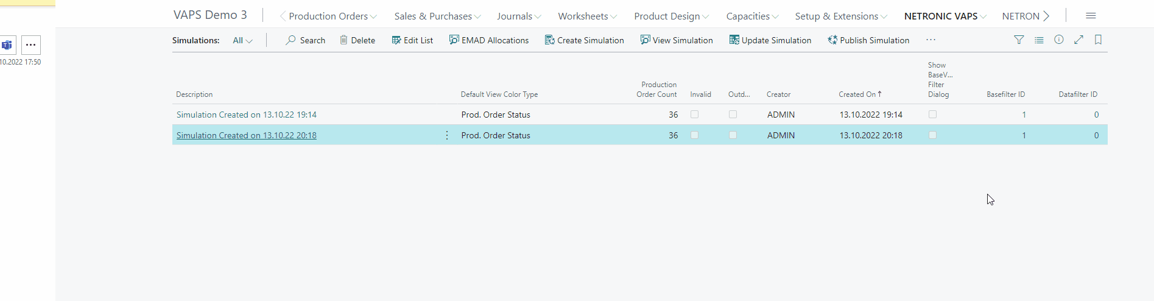Sort by Production Order Count header
The width and height of the screenshot is (1154, 301).
pos(656,90)
